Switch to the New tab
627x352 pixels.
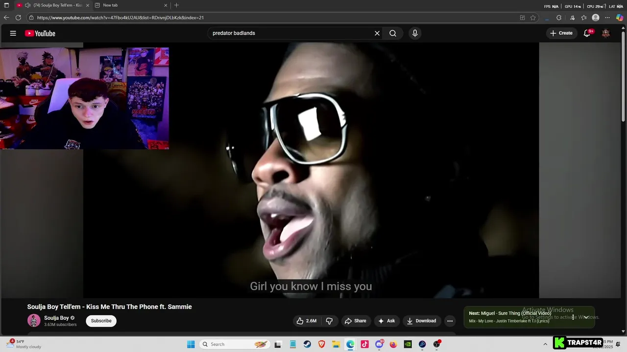coord(131,5)
